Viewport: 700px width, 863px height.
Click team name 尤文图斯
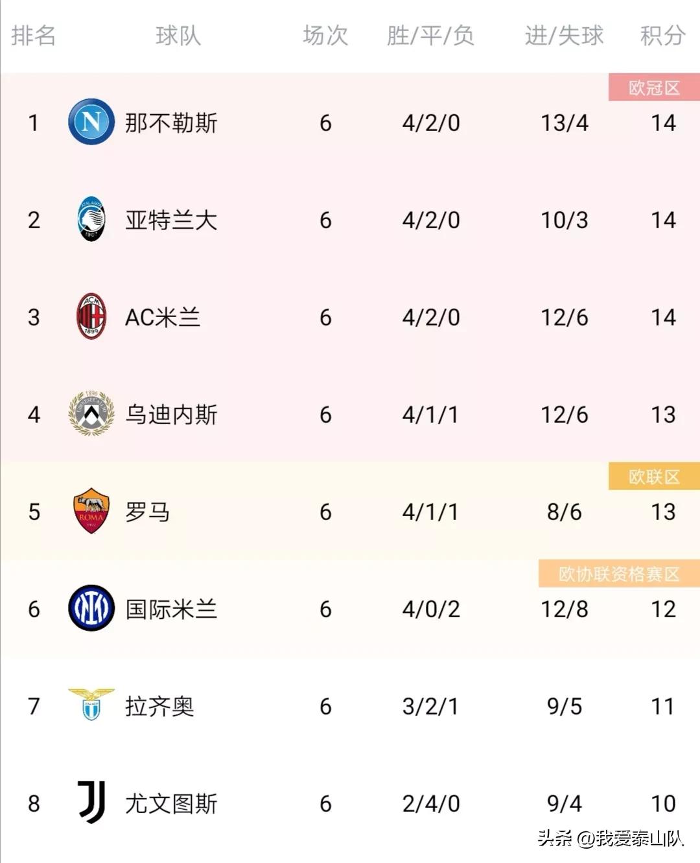pyautogui.click(x=171, y=803)
